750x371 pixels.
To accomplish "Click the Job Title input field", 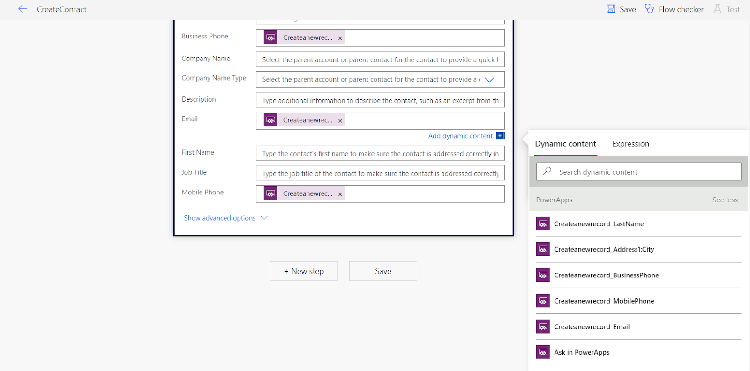I will click(380, 173).
